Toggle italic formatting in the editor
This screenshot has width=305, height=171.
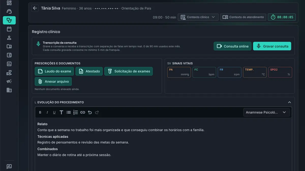point(47,112)
